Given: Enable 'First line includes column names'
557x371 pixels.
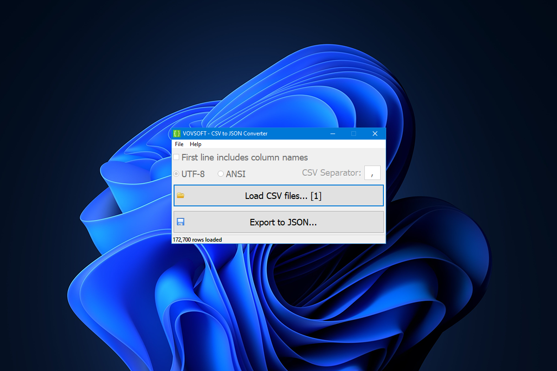Looking at the screenshot, I should coord(176,157).
